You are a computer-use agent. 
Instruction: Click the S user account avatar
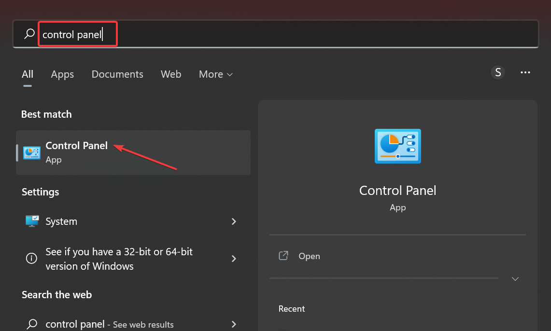point(497,72)
